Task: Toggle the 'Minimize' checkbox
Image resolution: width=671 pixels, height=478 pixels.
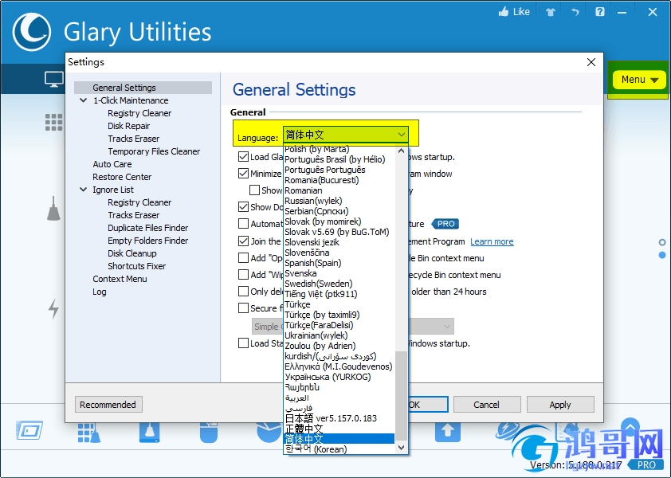Action: pyautogui.click(x=244, y=174)
